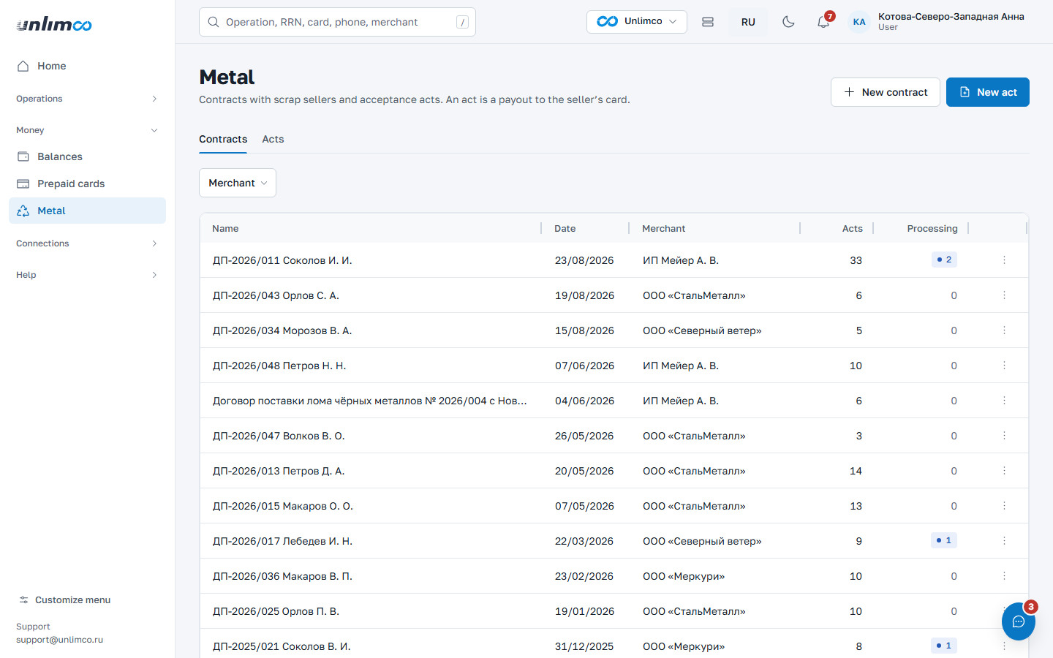The height and width of the screenshot is (658, 1053).
Task: Open row menu for ДП-2026/011 Соколов
Action: (x=1004, y=260)
